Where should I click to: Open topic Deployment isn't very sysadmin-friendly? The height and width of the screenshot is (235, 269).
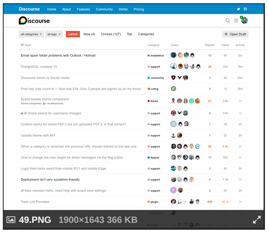(50, 180)
